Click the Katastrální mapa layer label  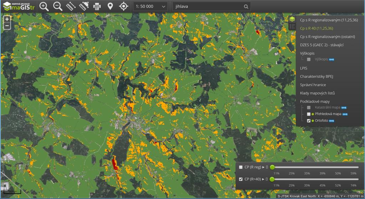[x=327, y=108]
